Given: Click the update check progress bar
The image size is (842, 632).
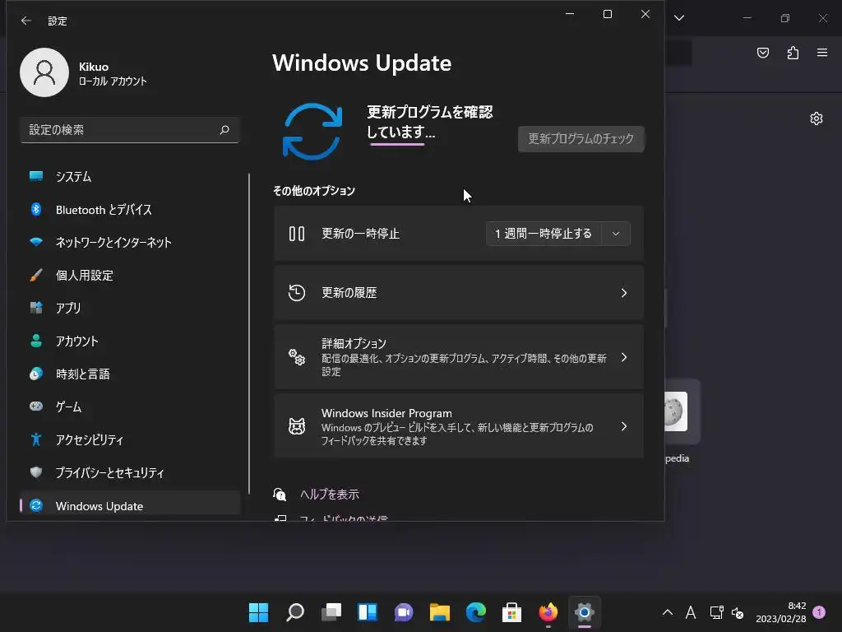Looking at the screenshot, I should tap(397, 144).
